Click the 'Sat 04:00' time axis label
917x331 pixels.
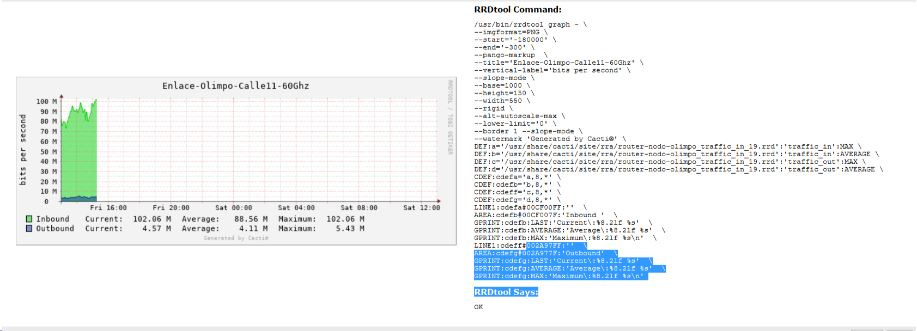[296, 208]
